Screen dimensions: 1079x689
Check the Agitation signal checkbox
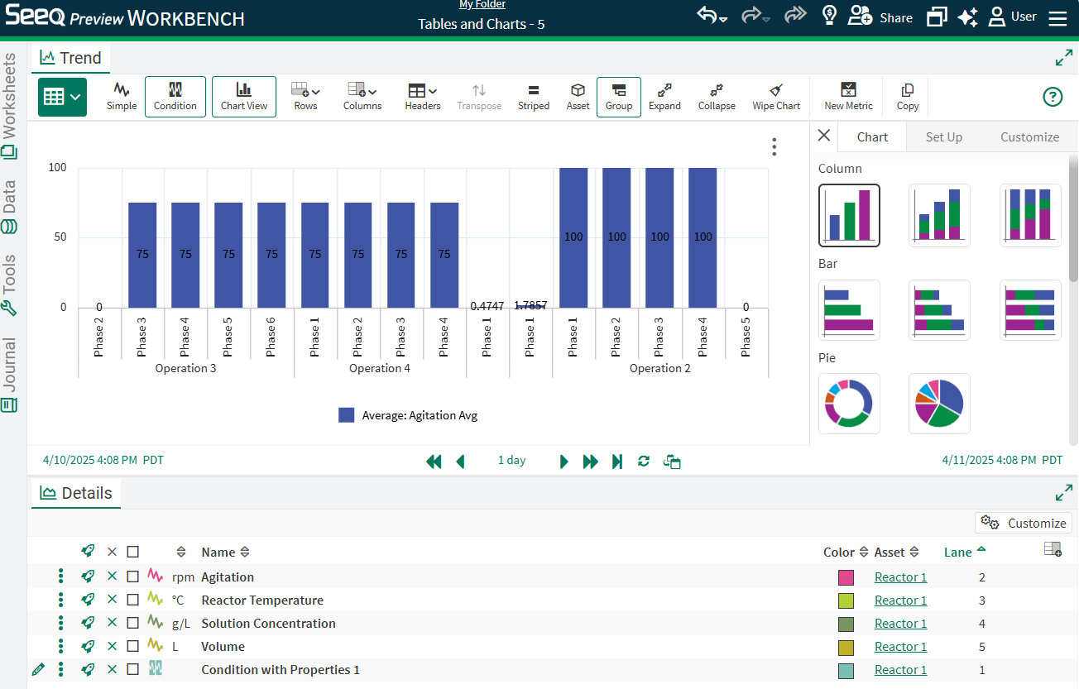tap(133, 577)
